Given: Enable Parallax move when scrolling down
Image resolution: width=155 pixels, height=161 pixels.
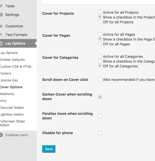Looking at the screenshot, I should point(100,116).
